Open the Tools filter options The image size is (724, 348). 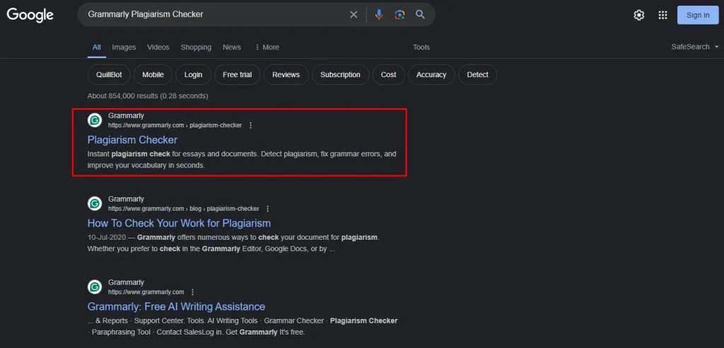pos(421,47)
